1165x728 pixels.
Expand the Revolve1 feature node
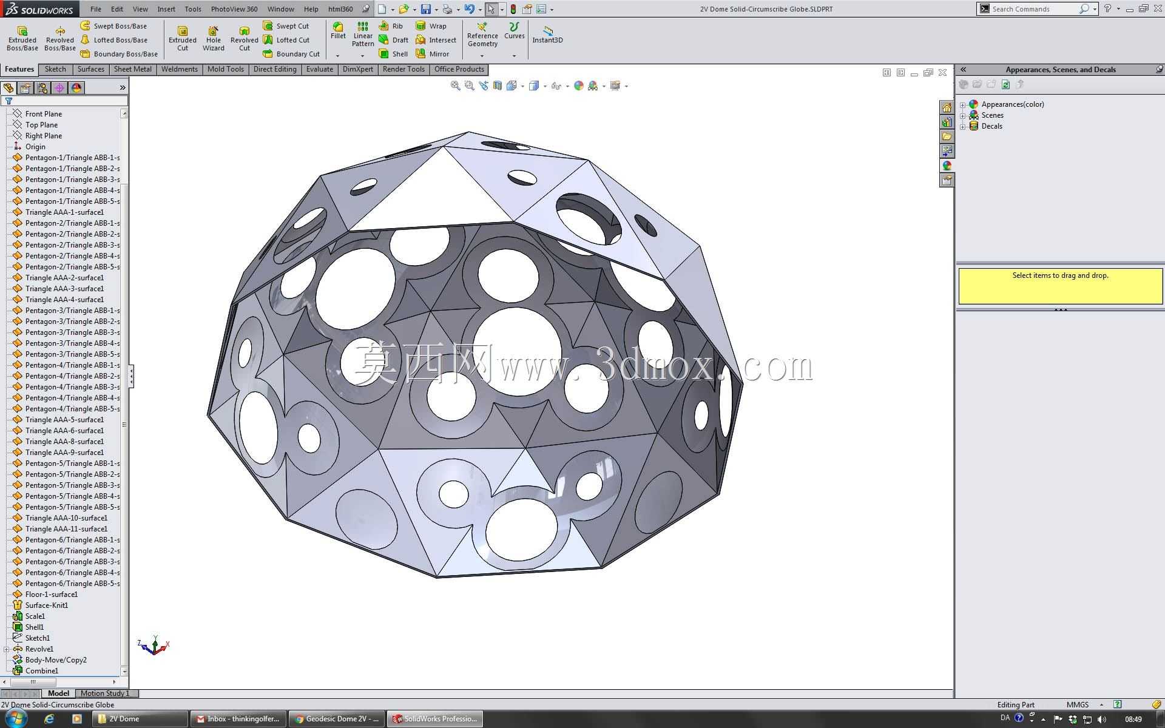pos(7,649)
